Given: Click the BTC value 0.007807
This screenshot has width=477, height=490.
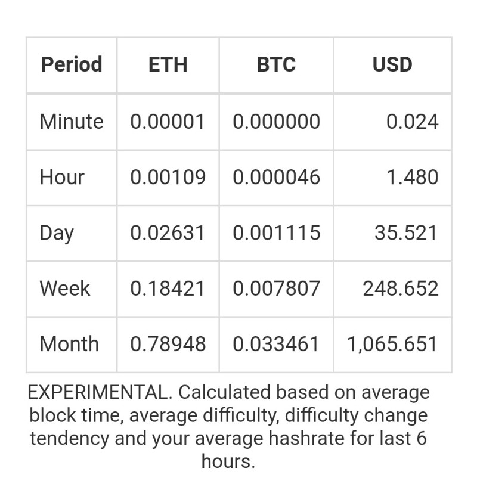Looking at the screenshot, I should click(x=276, y=288).
